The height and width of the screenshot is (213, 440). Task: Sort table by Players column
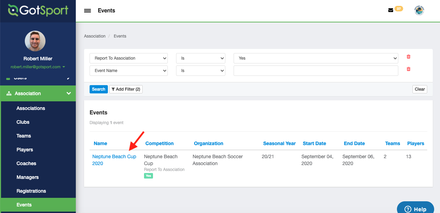tap(416, 143)
